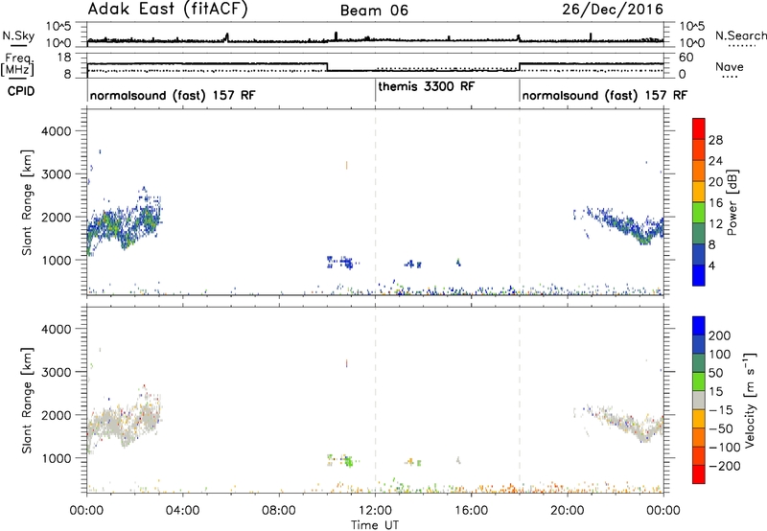Click the Power colorbar '4' tick label
767x531 pixels.
coord(711,265)
